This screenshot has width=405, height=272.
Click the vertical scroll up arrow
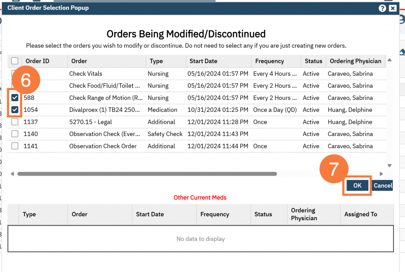point(390,60)
